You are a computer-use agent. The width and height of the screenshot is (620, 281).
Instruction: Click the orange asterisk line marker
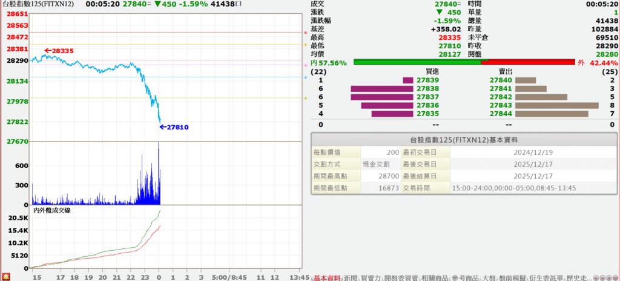305,45
